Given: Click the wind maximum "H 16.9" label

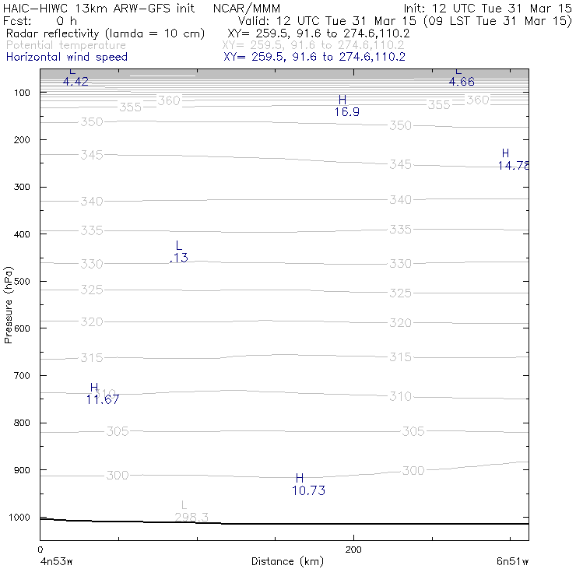Looking at the screenshot, I should point(347,106).
